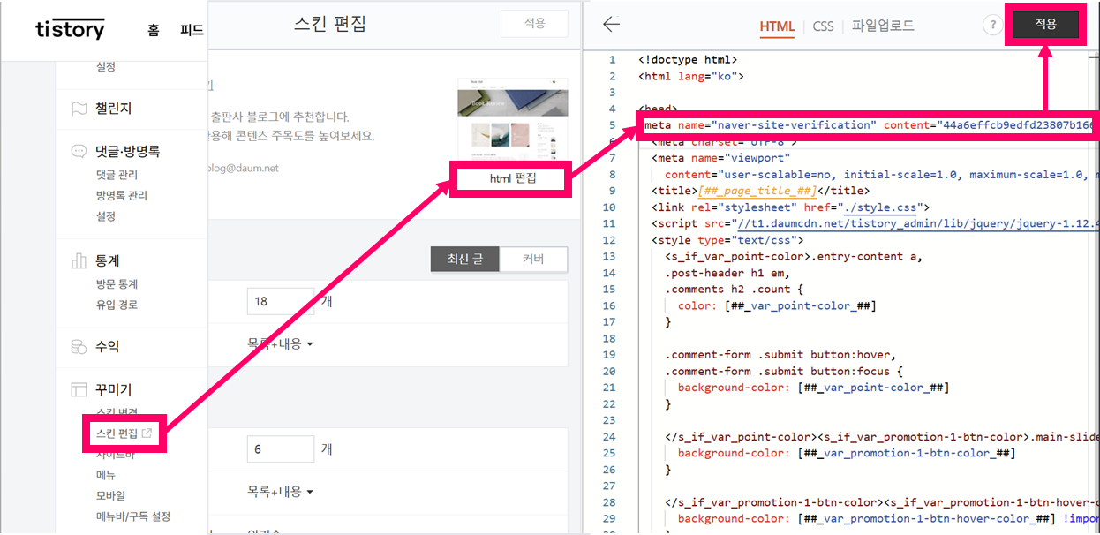
Task: Open 설정 link above 챌린지
Action: click(105, 66)
